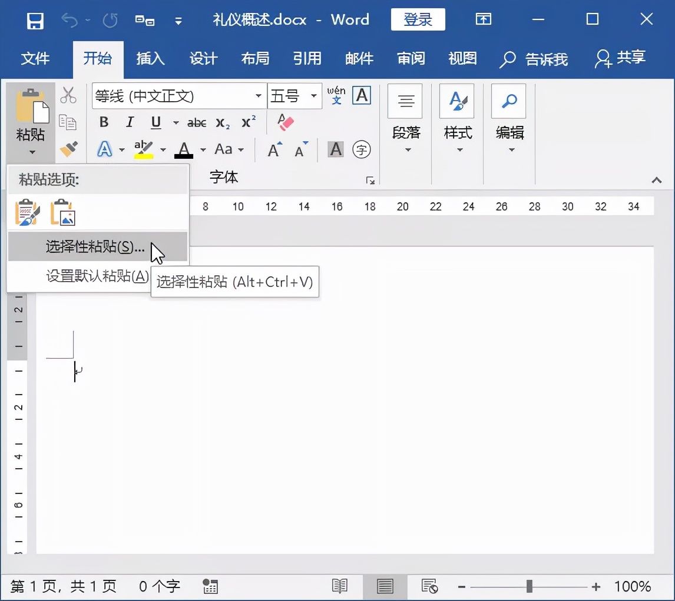Apply the Phonetic Guide (wén) icon
The height and width of the screenshot is (601, 675).
336,97
